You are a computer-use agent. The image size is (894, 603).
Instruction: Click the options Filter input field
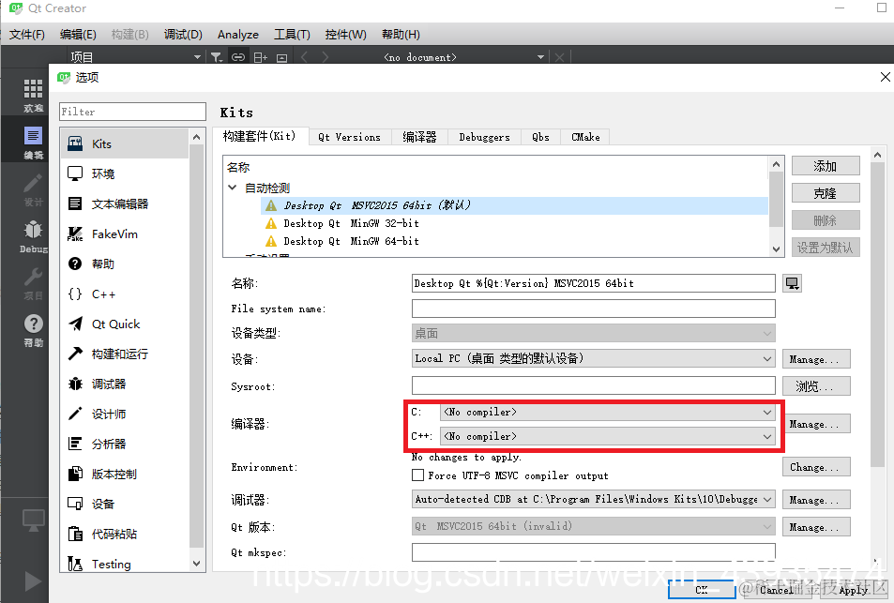coord(132,112)
